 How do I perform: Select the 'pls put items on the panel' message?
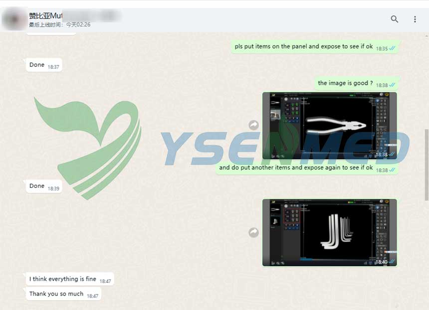pos(304,46)
